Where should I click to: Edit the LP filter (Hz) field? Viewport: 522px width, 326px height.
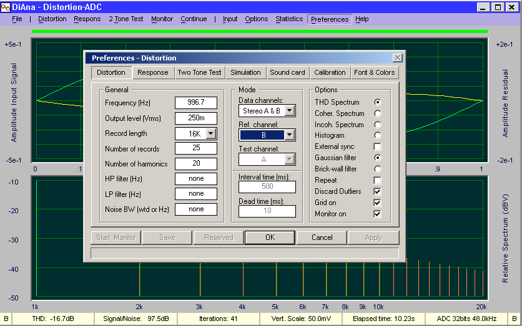tap(196, 194)
